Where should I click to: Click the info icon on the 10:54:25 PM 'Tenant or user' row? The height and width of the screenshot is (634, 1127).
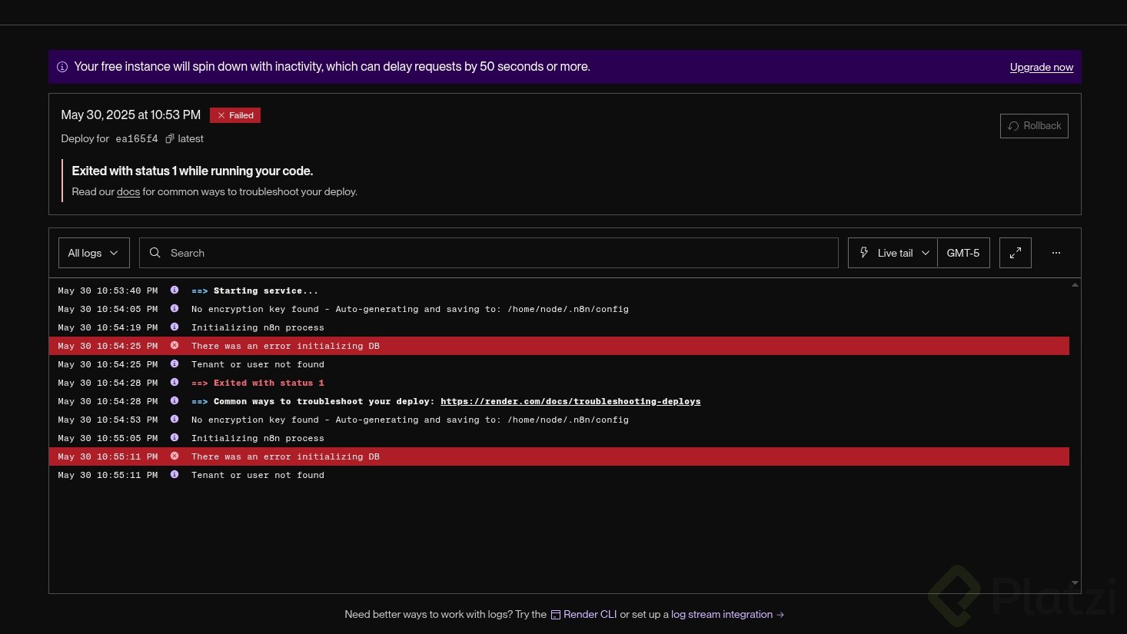coord(175,364)
